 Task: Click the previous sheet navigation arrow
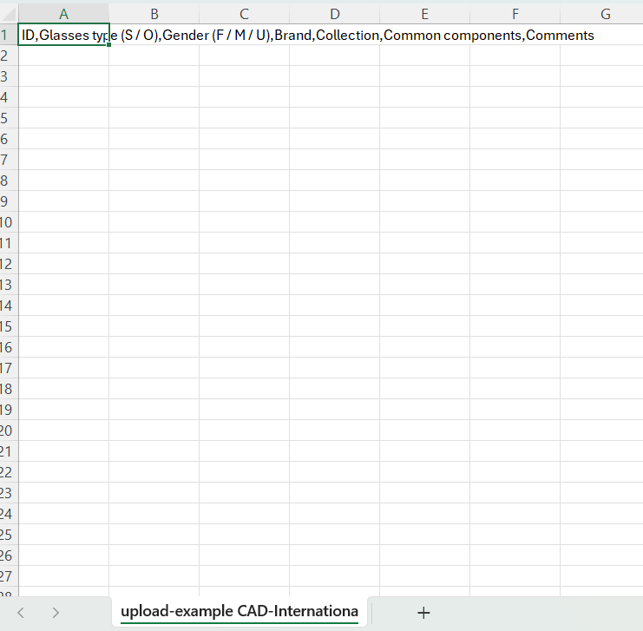pos(22,613)
